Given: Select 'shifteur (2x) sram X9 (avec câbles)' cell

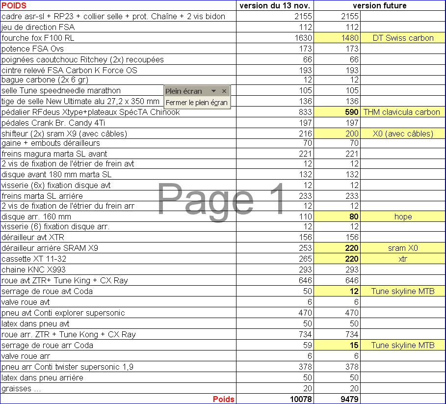Looking at the screenshot, I should (x=118, y=134).
